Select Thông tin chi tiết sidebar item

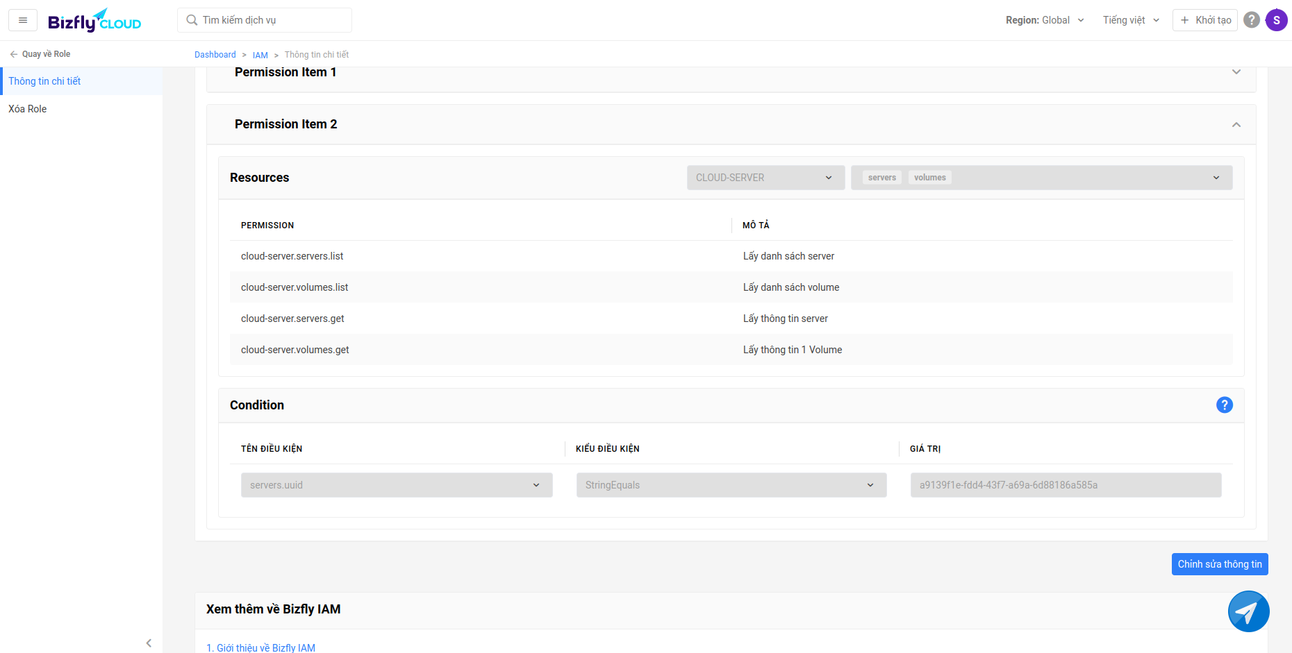[44, 81]
